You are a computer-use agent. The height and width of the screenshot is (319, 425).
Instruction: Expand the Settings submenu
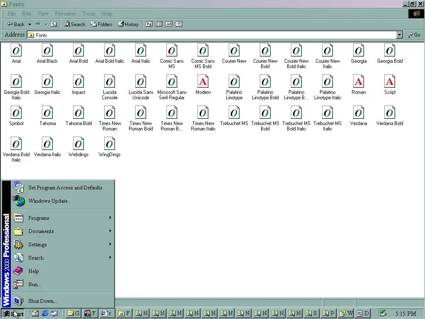(62, 244)
